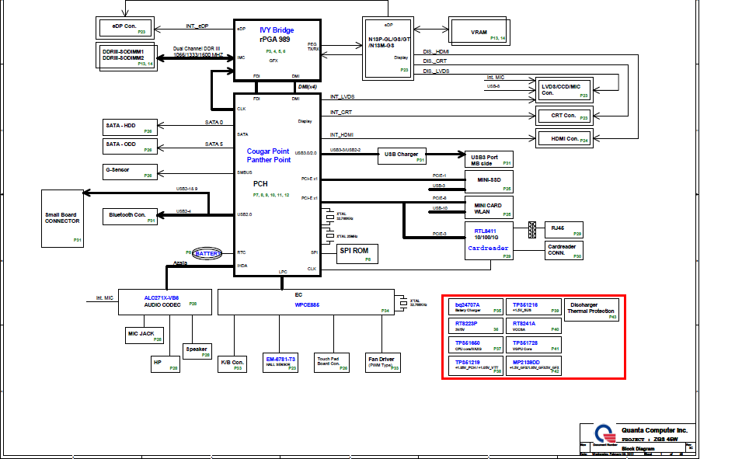The width and height of the screenshot is (749, 459).
Task: Click the transformer symbol beside RJ45
Action: [x=532, y=229]
